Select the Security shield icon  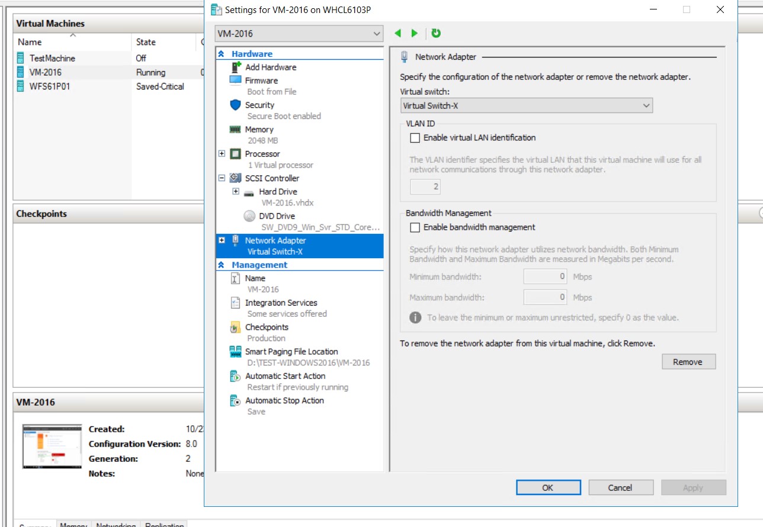(x=235, y=105)
